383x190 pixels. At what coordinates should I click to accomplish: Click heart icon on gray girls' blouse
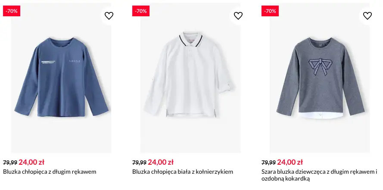point(367,16)
